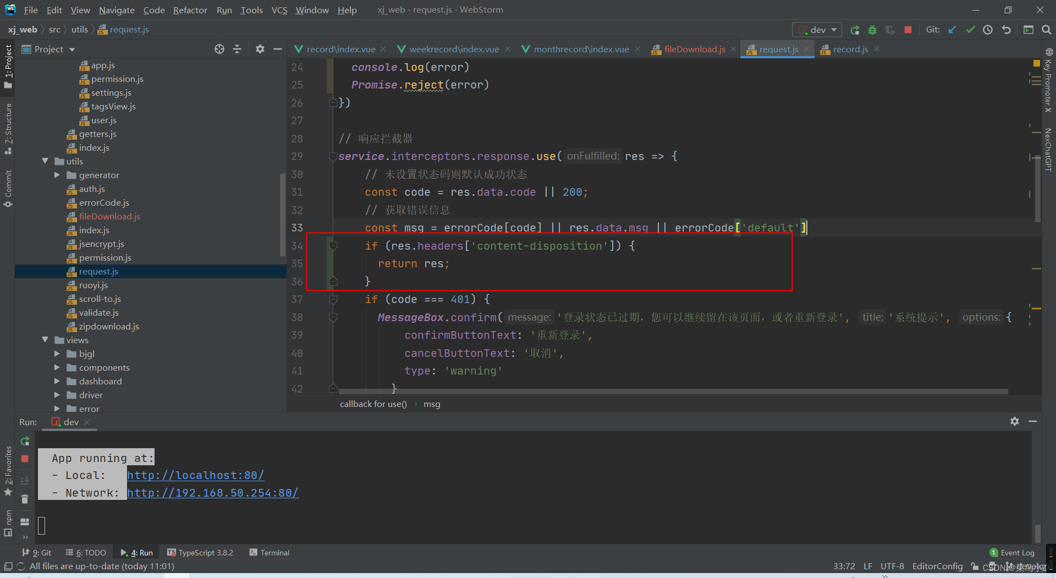Click the Project tree vertical scrollbar
1056x578 pixels.
click(x=283, y=214)
